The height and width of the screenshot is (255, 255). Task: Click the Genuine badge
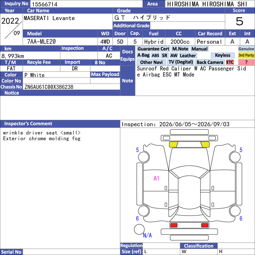point(246,49)
